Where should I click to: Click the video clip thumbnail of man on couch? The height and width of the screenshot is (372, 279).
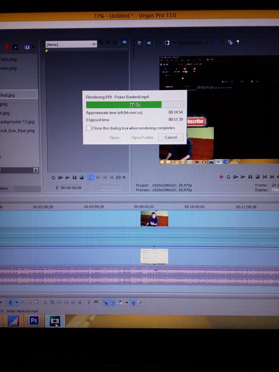point(154,219)
